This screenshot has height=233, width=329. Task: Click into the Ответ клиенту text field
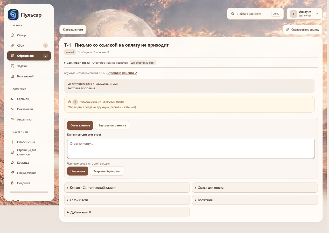click(x=191, y=149)
